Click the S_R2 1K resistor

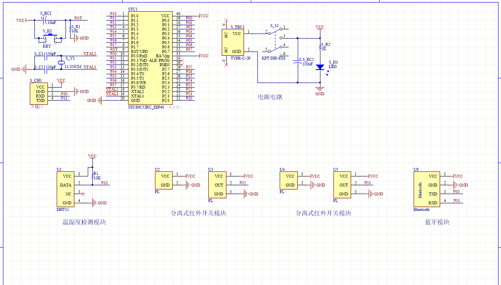point(320,47)
